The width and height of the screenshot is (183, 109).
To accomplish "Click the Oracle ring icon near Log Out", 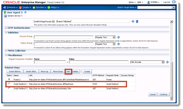I will pos(174,2).
